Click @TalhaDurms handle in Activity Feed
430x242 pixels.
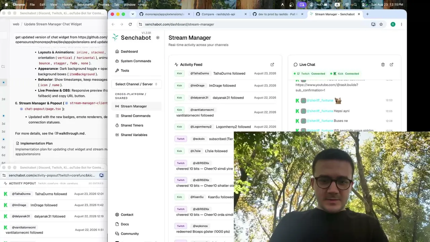pos(200,73)
